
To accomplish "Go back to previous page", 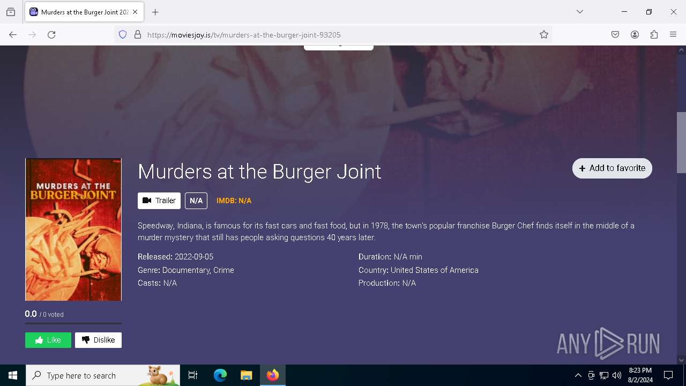I will click(x=13, y=35).
